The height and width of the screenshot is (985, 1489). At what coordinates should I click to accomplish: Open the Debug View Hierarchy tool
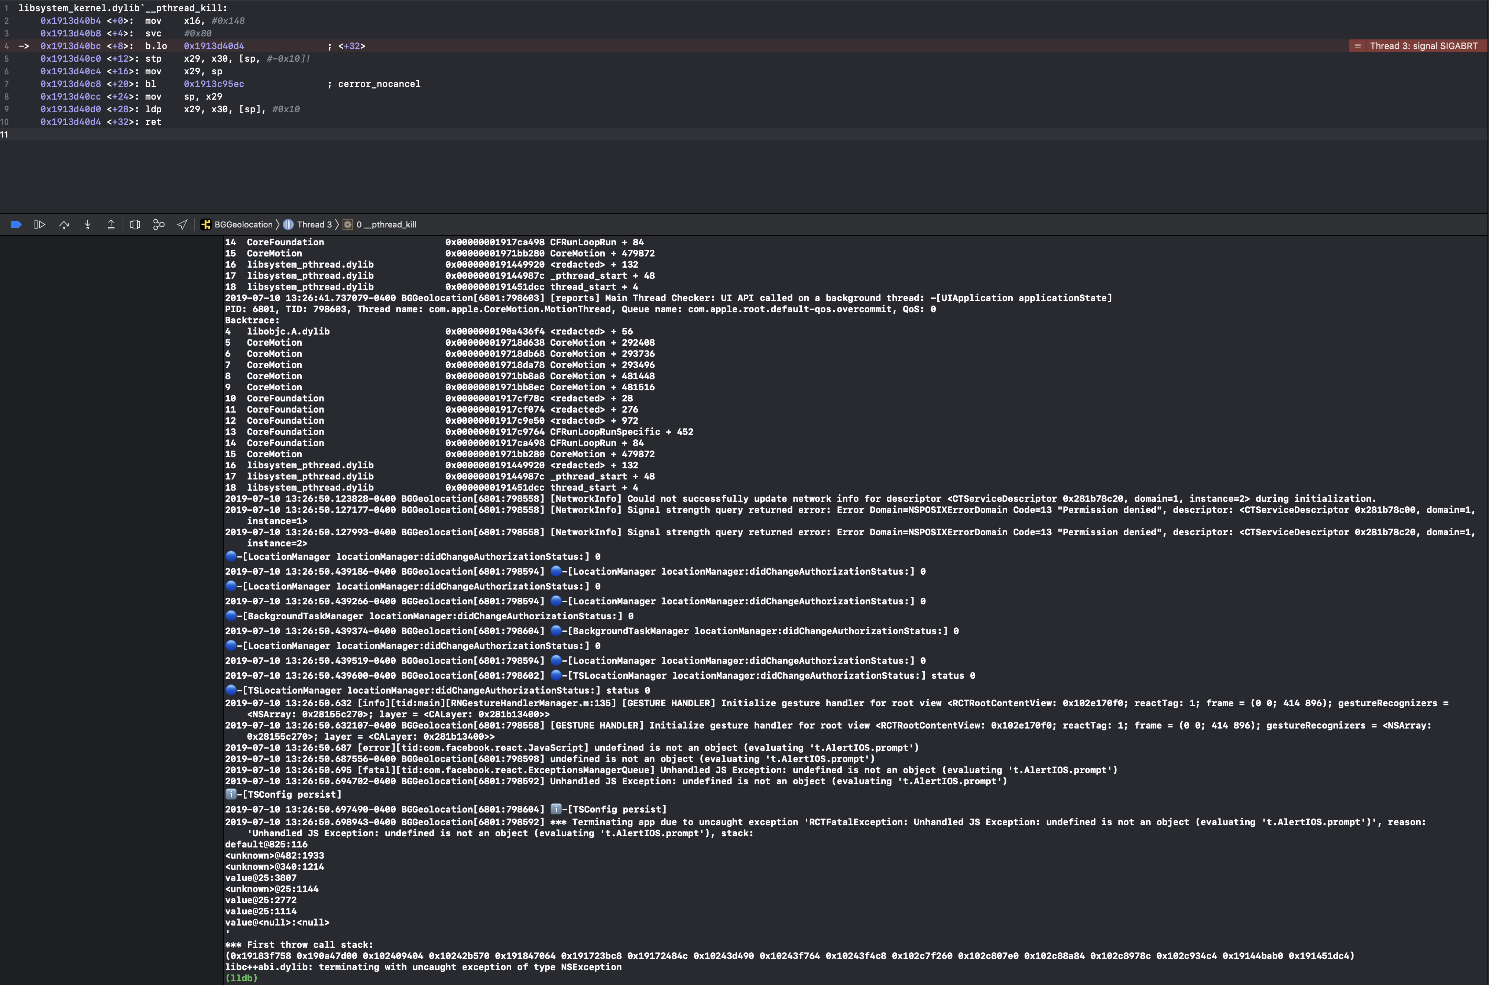(x=136, y=224)
